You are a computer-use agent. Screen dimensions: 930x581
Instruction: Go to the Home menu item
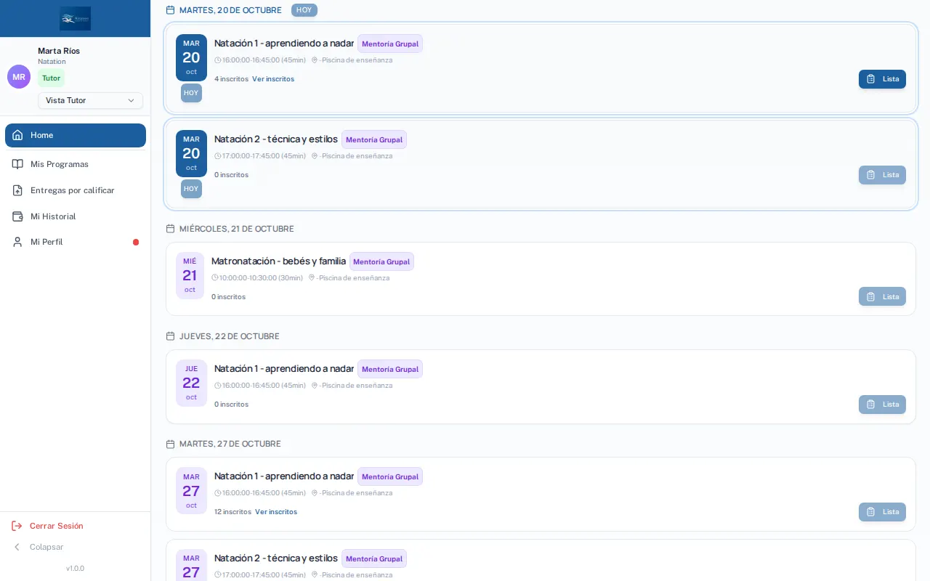click(76, 135)
